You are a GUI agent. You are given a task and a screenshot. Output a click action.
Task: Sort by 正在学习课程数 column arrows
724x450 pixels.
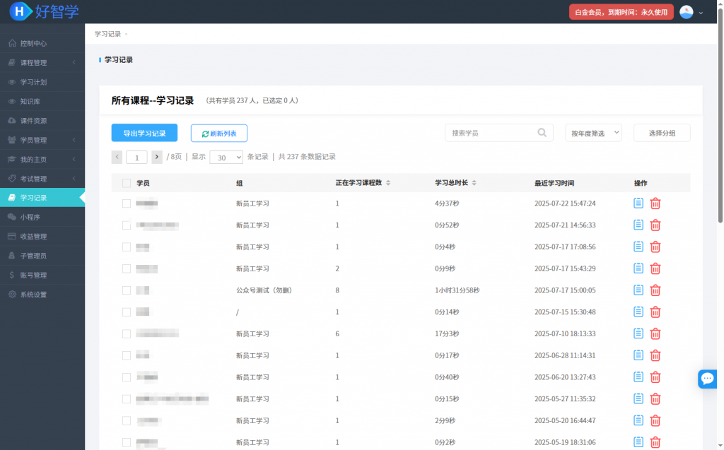tap(388, 183)
